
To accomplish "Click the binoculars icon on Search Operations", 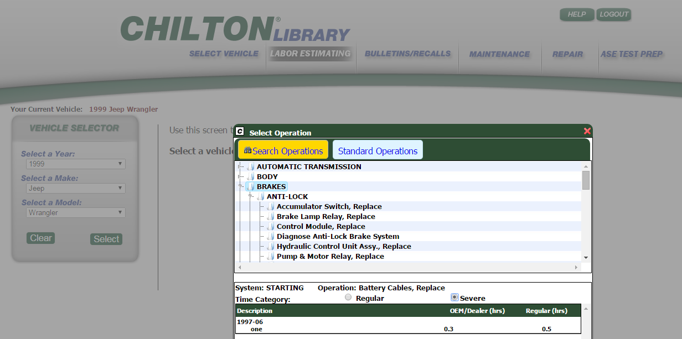I will 247,150.
